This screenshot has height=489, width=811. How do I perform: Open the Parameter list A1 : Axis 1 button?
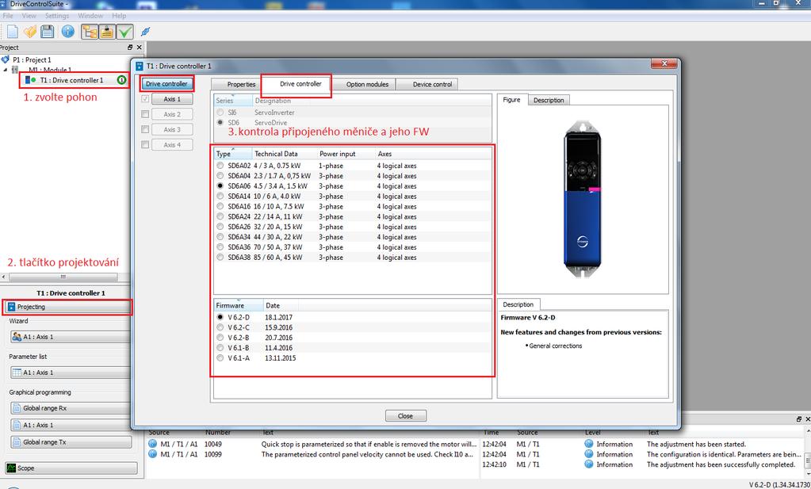pos(71,372)
